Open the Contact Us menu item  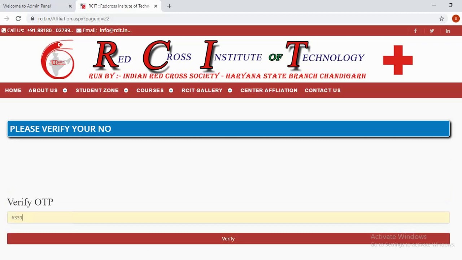click(x=323, y=90)
